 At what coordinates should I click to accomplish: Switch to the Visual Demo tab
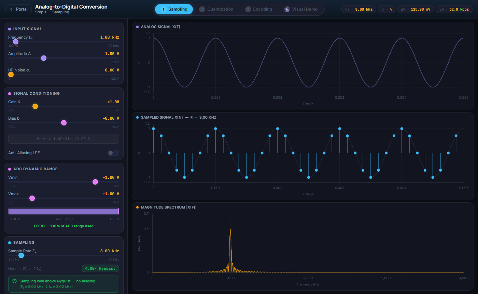[301, 9]
